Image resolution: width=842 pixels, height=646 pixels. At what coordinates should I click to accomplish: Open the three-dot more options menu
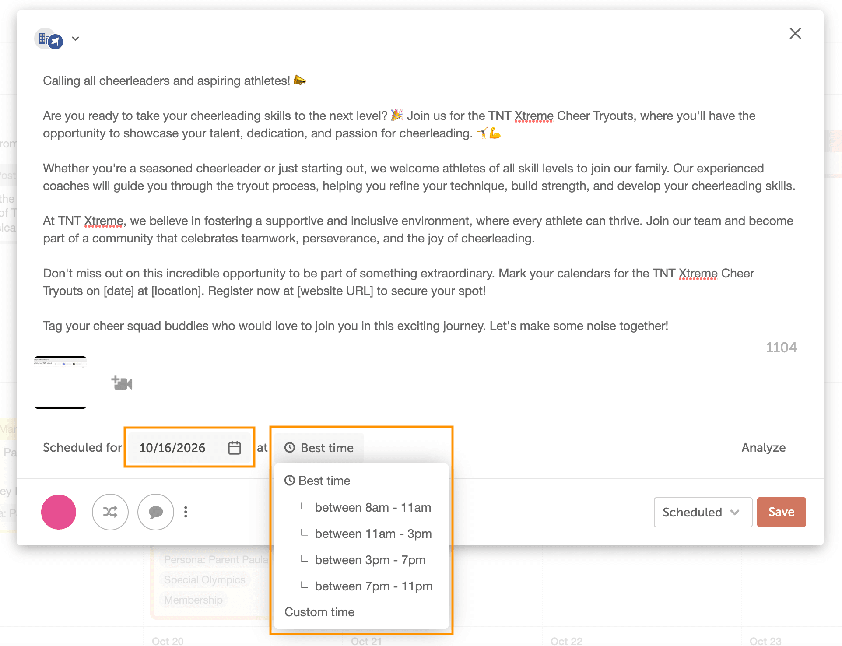[x=186, y=512]
